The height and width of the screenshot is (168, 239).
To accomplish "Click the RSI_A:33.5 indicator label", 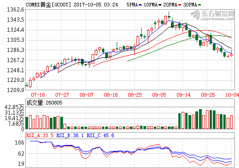I will 40,135.
